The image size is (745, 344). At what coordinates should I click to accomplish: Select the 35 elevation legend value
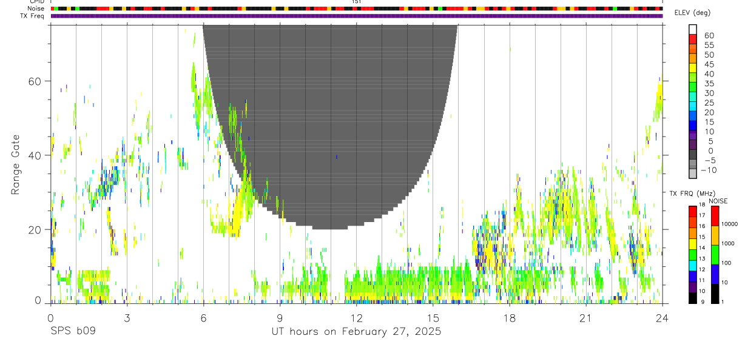click(709, 84)
